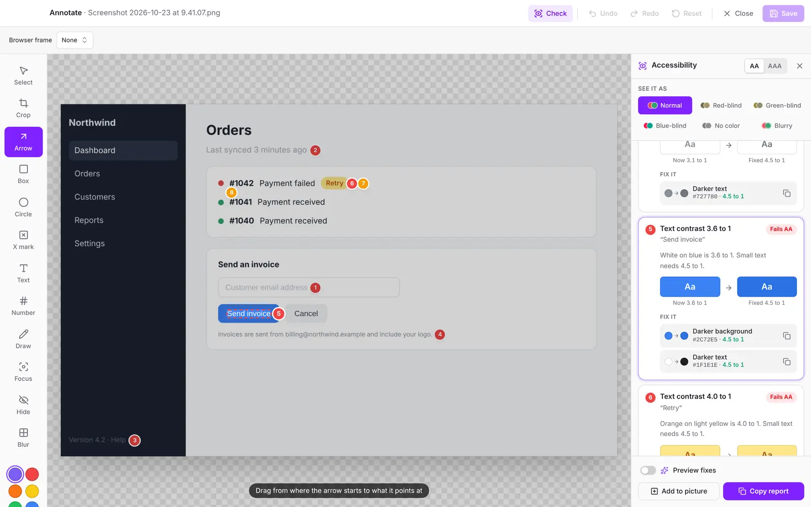
Task: Close the annotation editor
Action: pyautogui.click(x=738, y=14)
